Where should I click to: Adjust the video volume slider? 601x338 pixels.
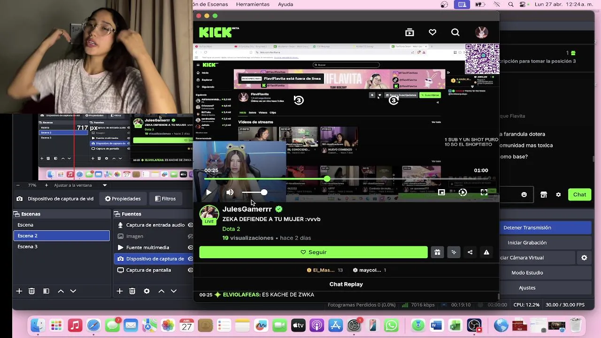(x=254, y=192)
